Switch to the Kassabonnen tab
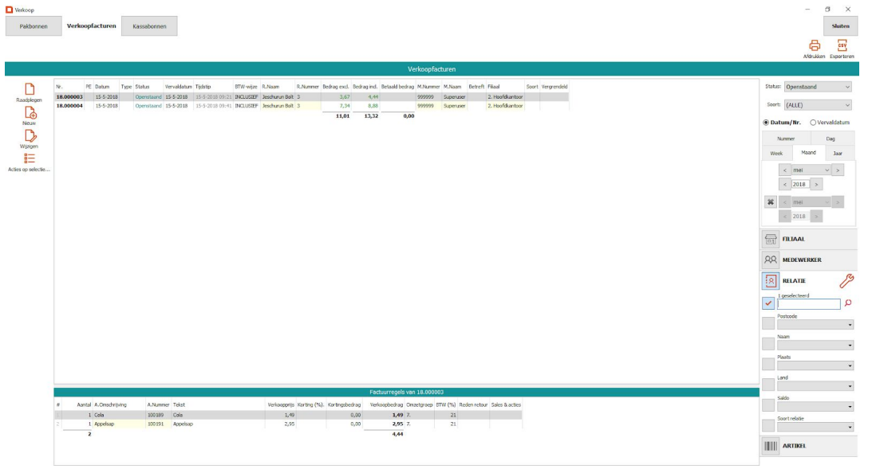The image size is (876, 469). [149, 26]
